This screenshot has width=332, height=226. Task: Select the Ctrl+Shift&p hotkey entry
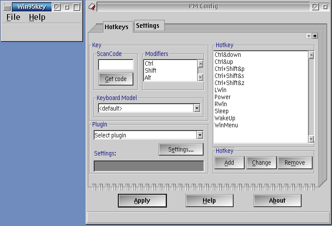[261, 69]
